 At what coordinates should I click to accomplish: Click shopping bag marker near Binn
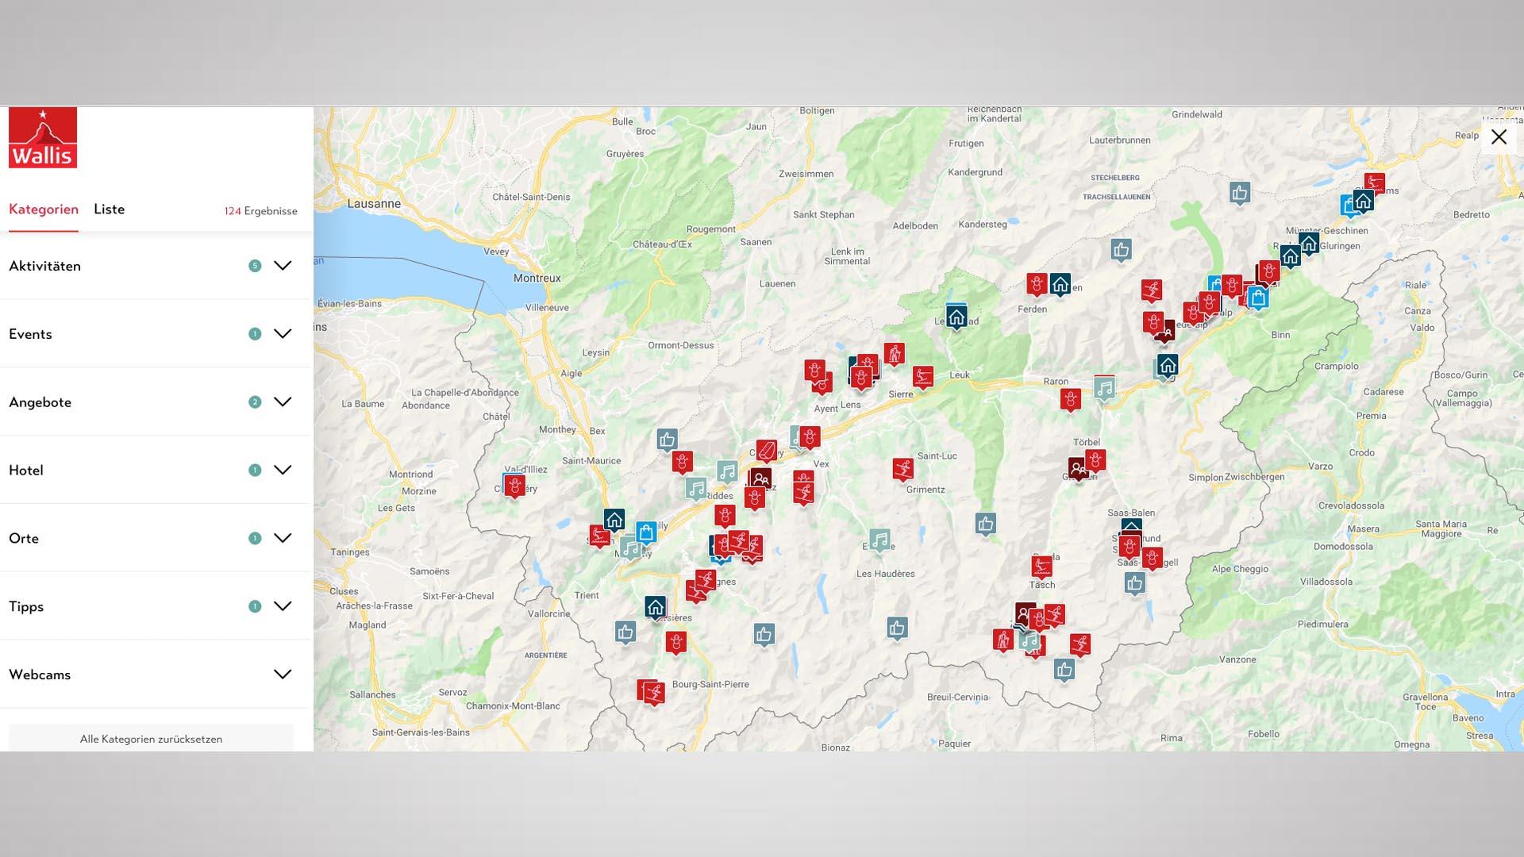pyautogui.click(x=1257, y=298)
